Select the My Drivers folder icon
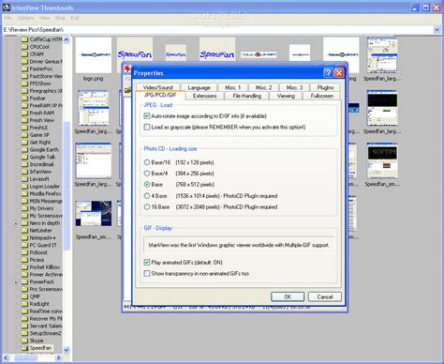This screenshot has height=364, width=444. click(24, 208)
